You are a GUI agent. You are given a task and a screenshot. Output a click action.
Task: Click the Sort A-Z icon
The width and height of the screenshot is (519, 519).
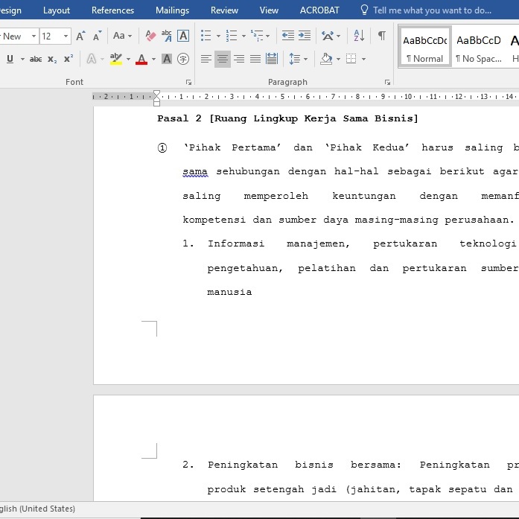coord(359,36)
